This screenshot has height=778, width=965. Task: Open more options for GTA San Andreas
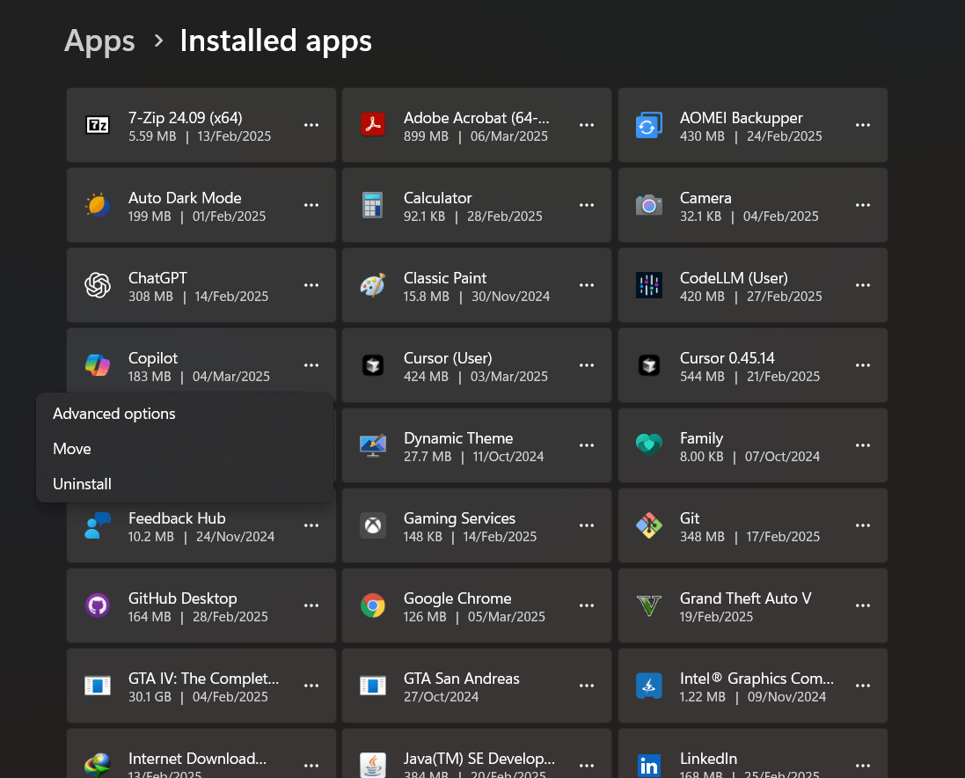tap(587, 685)
